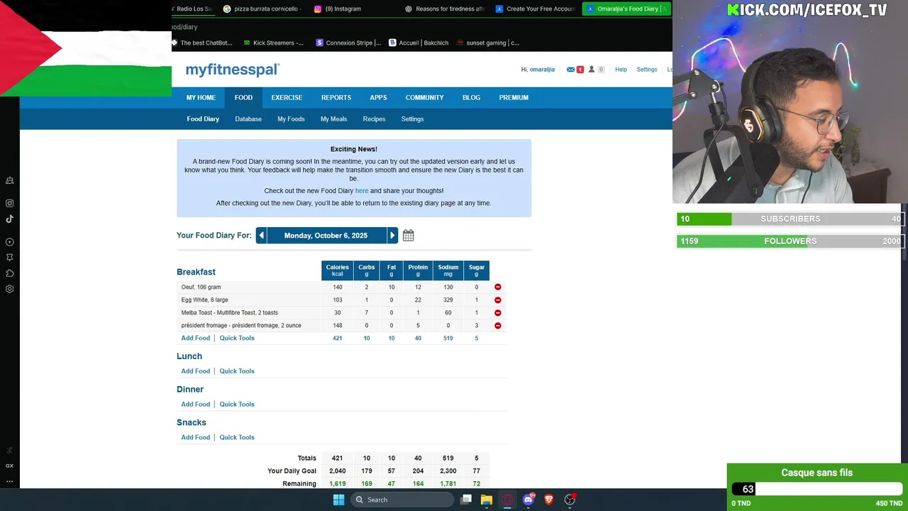Open the COMMUNITY menu
The width and height of the screenshot is (908, 511).
[424, 98]
